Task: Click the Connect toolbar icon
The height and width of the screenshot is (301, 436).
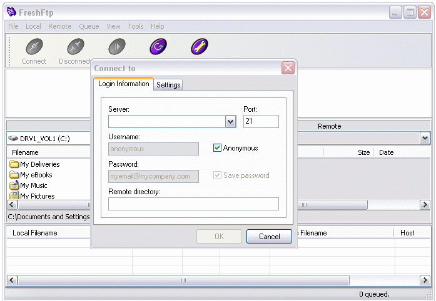Action: tap(34, 46)
